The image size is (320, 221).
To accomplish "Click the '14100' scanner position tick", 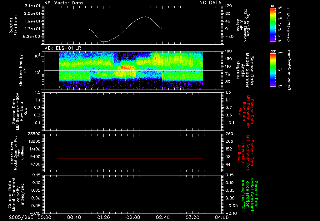I will coord(34,149).
